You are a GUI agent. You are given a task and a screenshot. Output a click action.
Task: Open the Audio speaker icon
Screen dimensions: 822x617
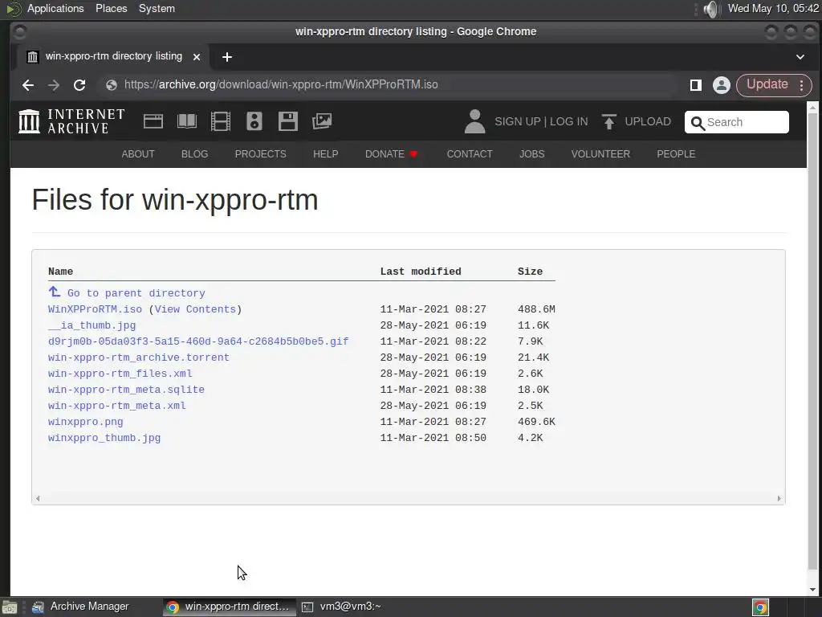point(254,121)
